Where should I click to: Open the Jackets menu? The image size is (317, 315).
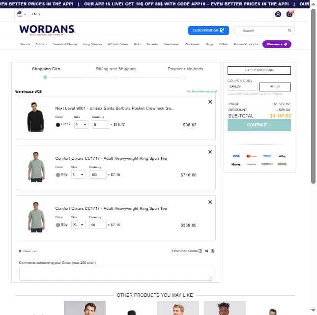click(x=152, y=44)
